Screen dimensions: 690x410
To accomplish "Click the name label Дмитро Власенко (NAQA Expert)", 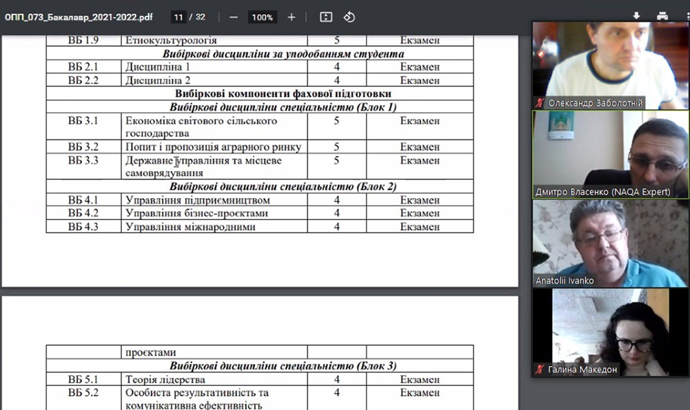I will [602, 192].
